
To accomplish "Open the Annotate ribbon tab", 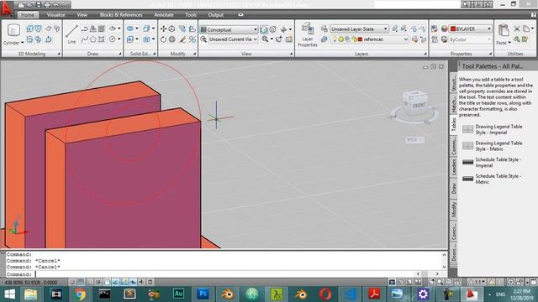I will tap(164, 15).
